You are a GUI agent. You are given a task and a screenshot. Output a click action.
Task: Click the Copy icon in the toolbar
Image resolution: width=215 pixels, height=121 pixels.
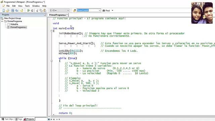pyautogui.click(x=41, y=10)
